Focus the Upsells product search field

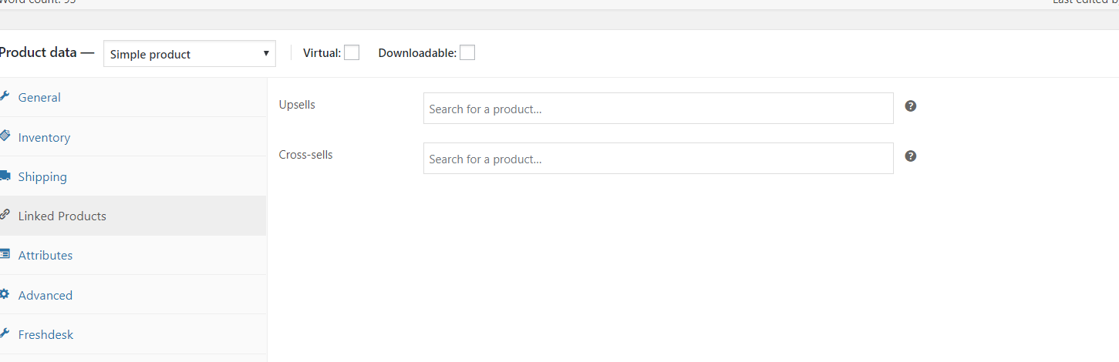(658, 109)
